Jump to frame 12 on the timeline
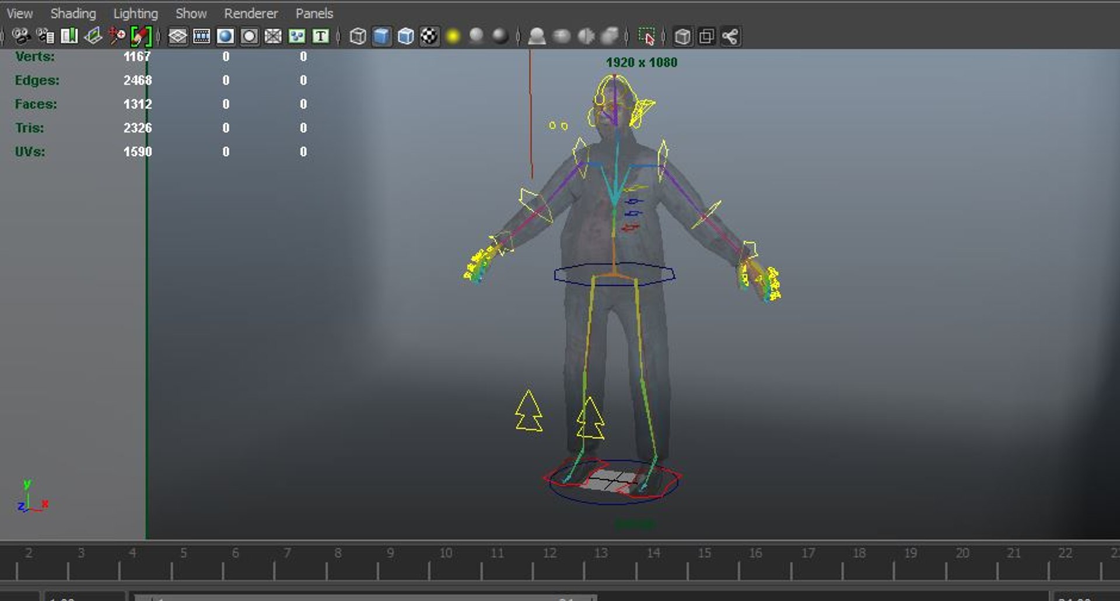The height and width of the screenshot is (601, 1120). click(x=549, y=553)
